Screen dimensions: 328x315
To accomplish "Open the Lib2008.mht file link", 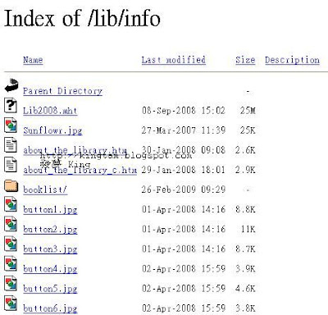I will coord(50,111).
